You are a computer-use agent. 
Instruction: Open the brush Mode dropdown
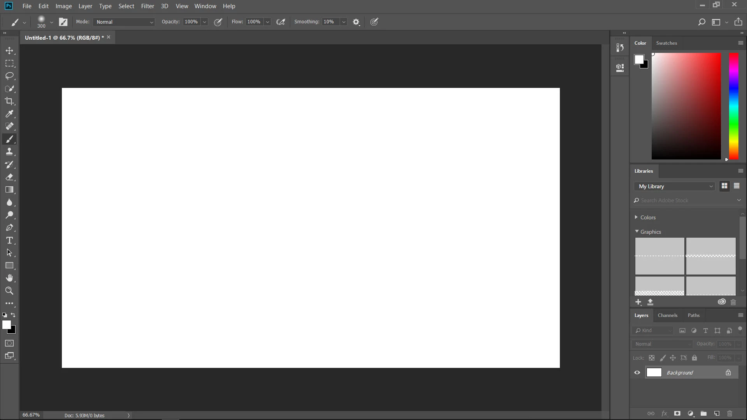(124, 22)
